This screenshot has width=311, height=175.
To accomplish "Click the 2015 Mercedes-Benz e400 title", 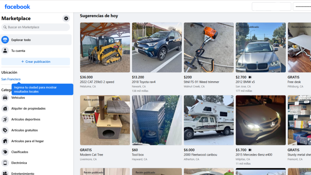I will (254, 155).
